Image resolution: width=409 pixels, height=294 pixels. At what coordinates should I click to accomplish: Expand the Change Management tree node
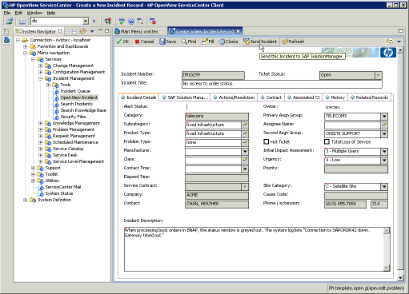[x=41, y=66]
